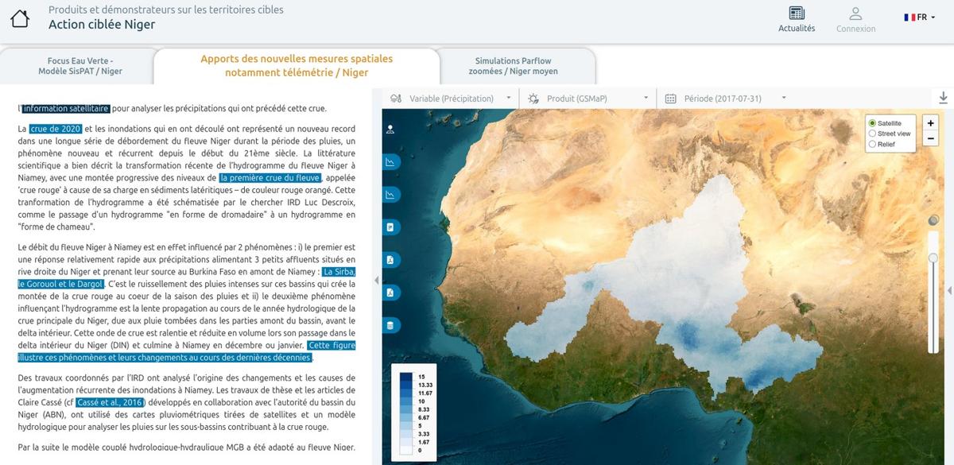954x465 pixels.
Task: Open the second PDF icon in map sidebar
Action: pyautogui.click(x=390, y=293)
